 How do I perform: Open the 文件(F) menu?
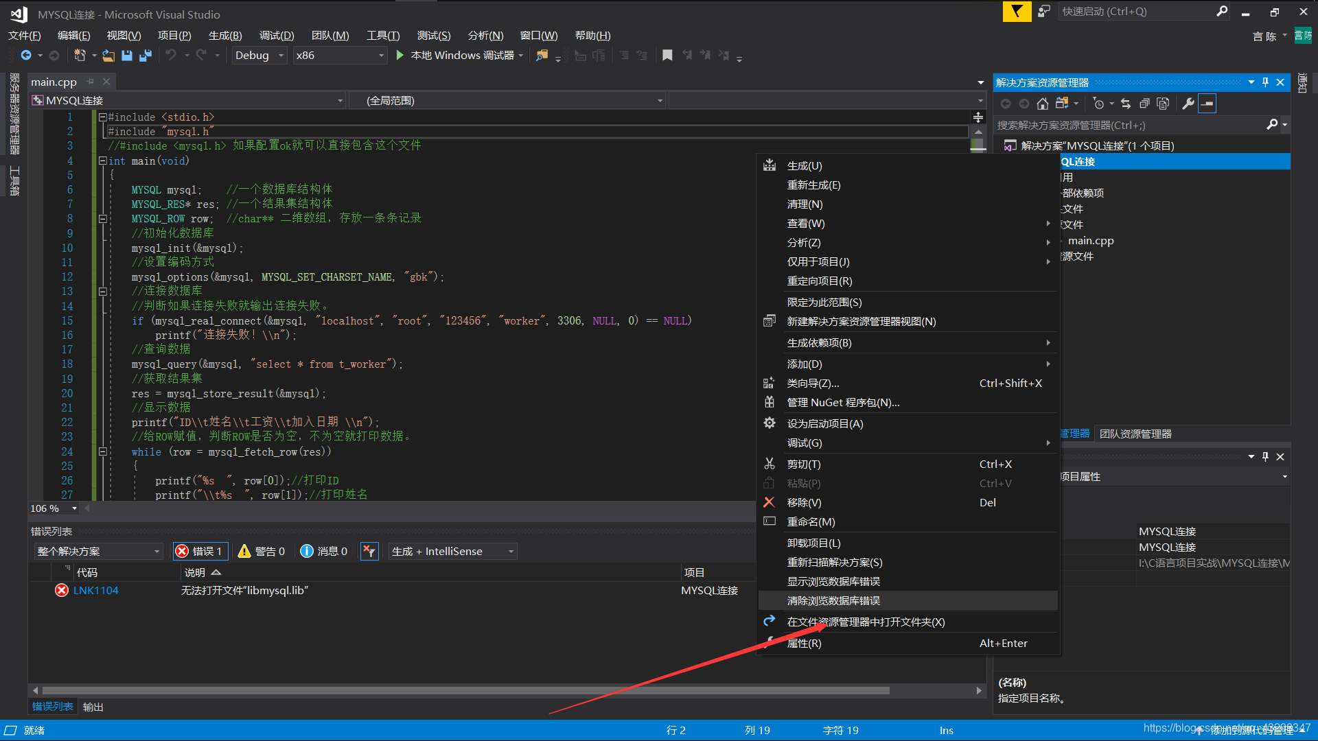pyautogui.click(x=25, y=36)
